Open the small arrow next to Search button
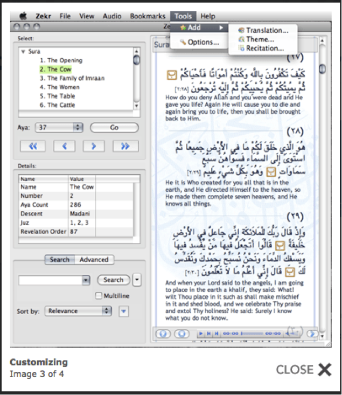Image resolution: width=342 pixels, height=395 pixels. (137, 280)
